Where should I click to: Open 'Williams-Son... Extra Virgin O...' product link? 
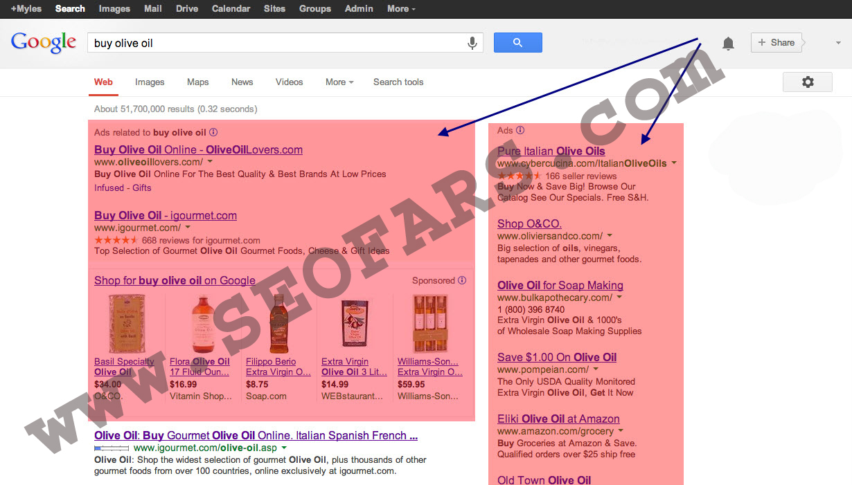click(430, 367)
